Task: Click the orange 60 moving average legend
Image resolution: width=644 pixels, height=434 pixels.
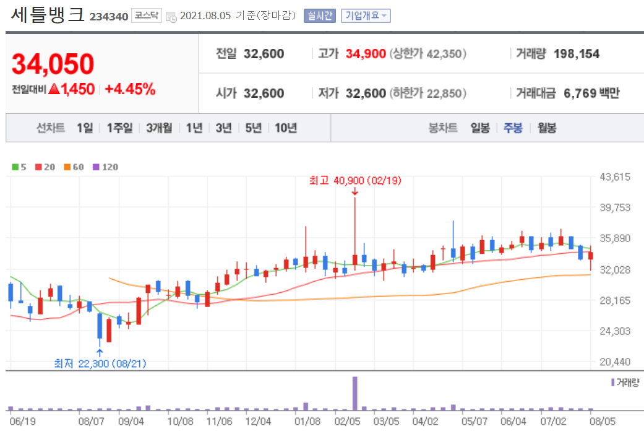Action: click(74, 167)
